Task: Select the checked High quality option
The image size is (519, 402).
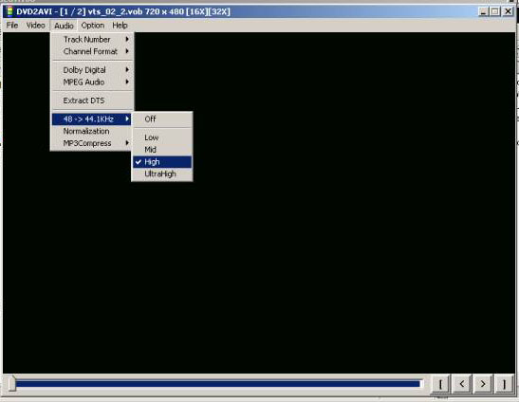Action: [x=162, y=162]
